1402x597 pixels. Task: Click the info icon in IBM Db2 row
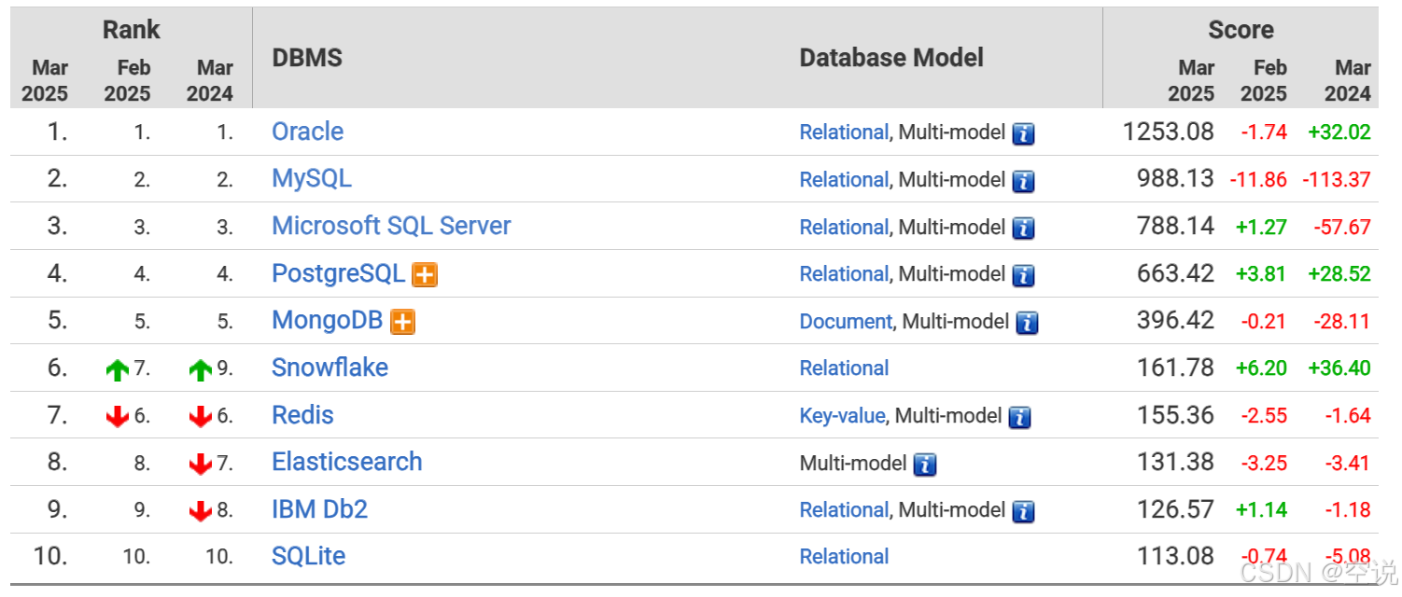(x=1023, y=511)
